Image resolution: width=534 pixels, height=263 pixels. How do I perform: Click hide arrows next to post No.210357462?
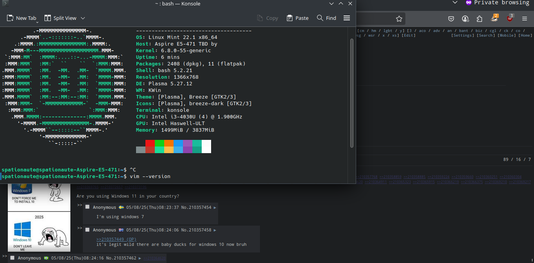coord(5,256)
